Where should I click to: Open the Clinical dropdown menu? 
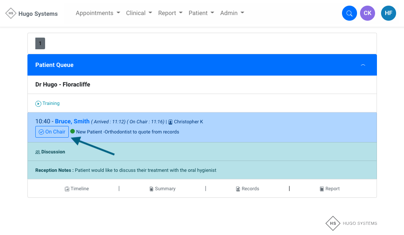point(139,13)
